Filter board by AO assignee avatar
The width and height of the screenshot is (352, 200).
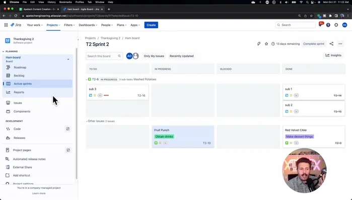(x=129, y=56)
